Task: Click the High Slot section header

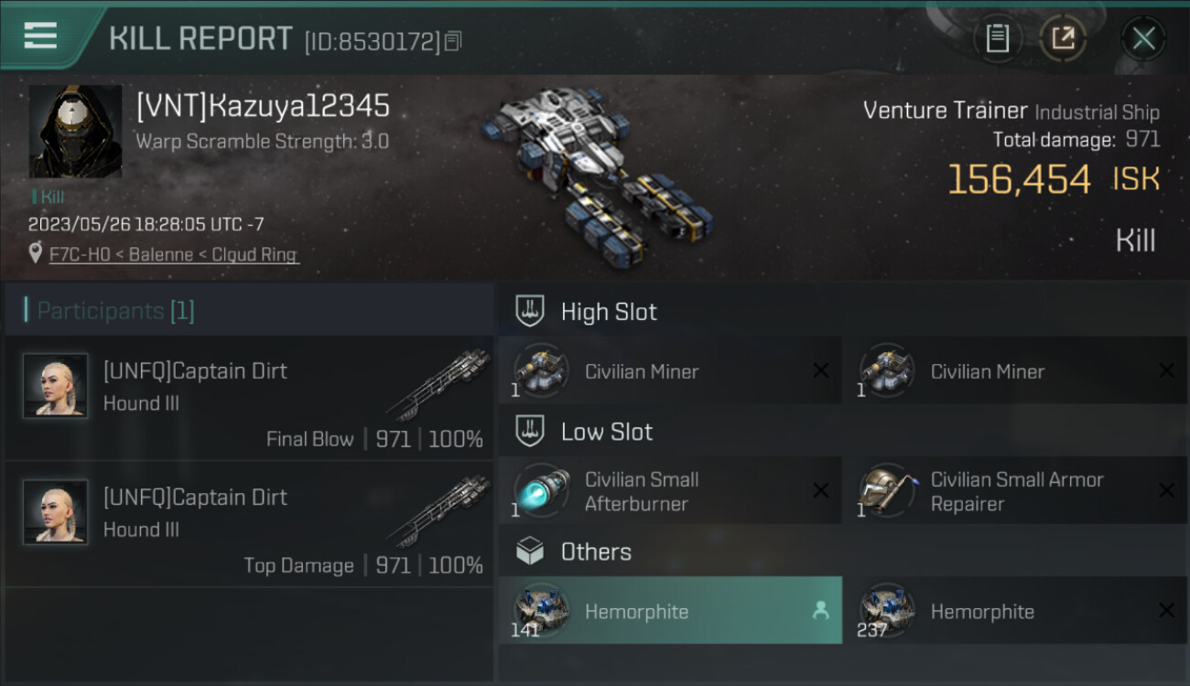Action: [608, 312]
